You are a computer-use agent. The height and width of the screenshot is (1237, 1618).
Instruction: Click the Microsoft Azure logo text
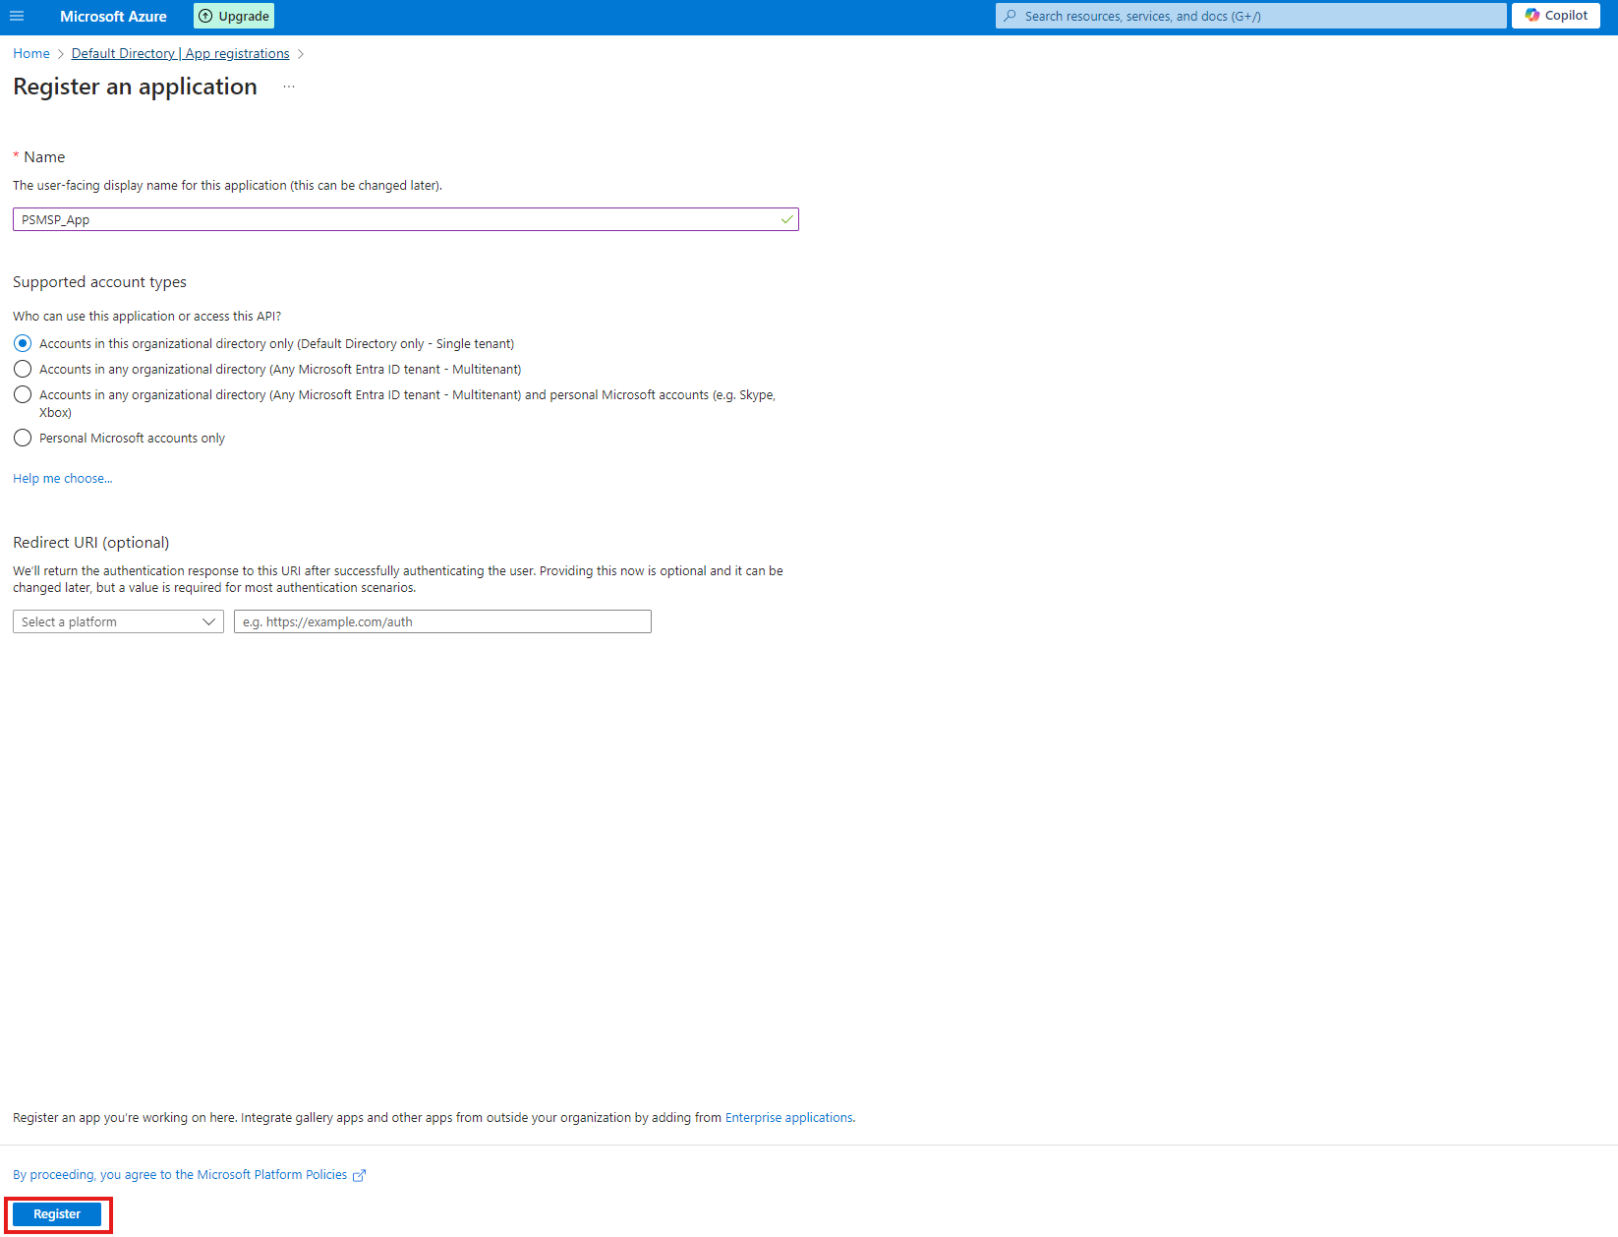[x=113, y=16]
